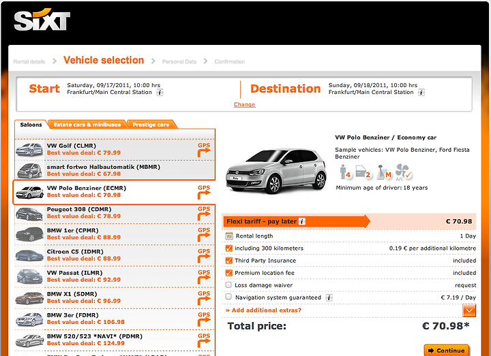This screenshot has height=356, width=491.
Task: Select the smart fortwo thumbnail
Action: [29, 171]
